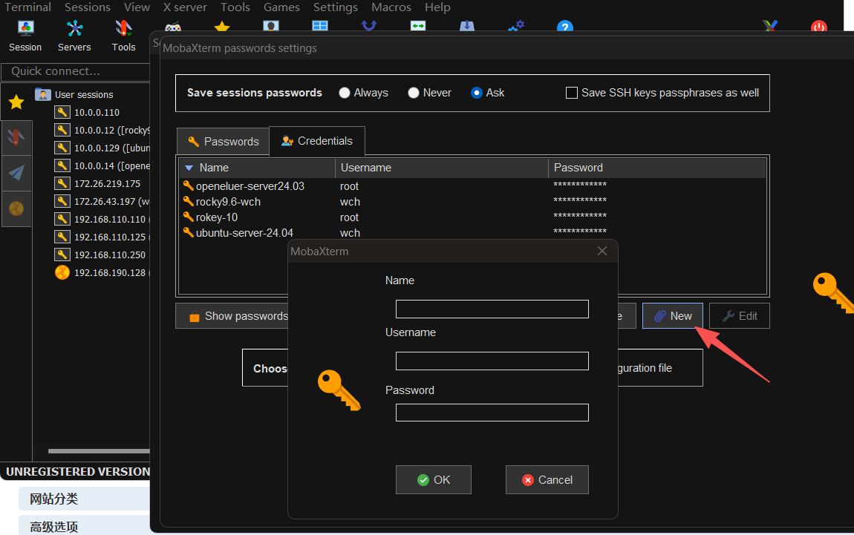Click the green arrows Tunneling toolbar icon
Viewport: 854px width, 535px height.
[418, 26]
